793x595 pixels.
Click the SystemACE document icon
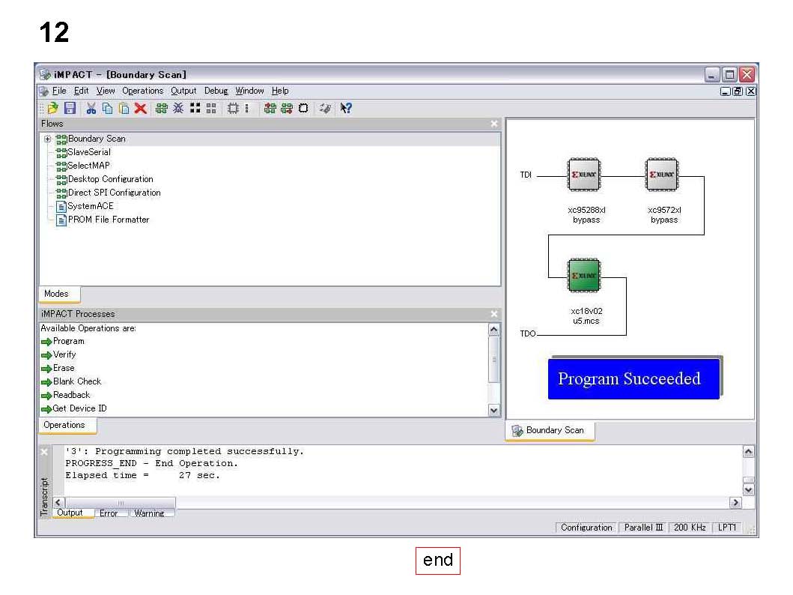pos(61,206)
